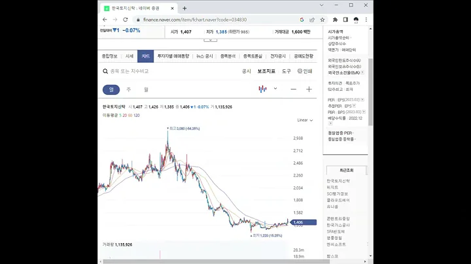The width and height of the screenshot is (471, 264).
Task: Open the Linear scale dropdown
Action: [305, 120]
